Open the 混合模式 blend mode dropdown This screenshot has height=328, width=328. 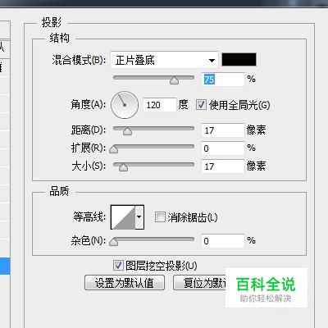pos(165,60)
